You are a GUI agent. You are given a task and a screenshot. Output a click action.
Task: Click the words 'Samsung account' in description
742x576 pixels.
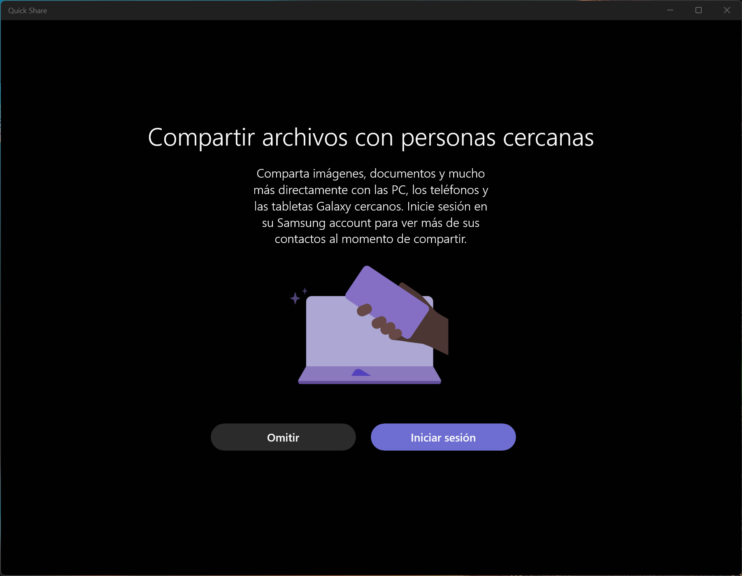pos(324,223)
